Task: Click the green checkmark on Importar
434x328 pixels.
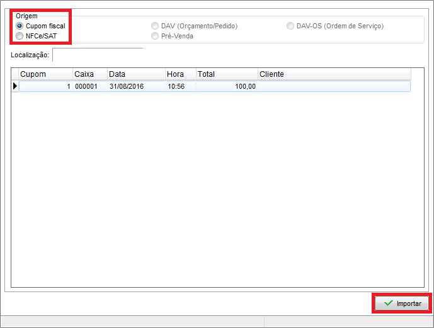Action: click(388, 303)
